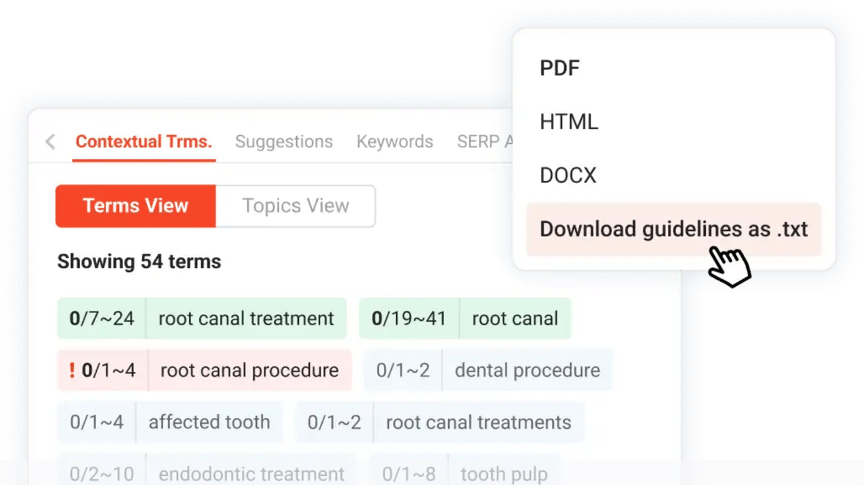Click the green root canal term chip
This screenshot has height=485, width=864.
465,318
